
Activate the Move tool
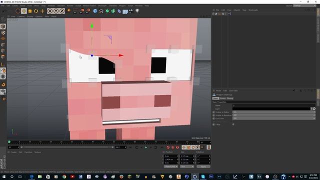[24, 11]
